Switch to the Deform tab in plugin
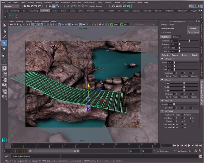The height and width of the screenshot is (163, 204). (x=176, y=37)
